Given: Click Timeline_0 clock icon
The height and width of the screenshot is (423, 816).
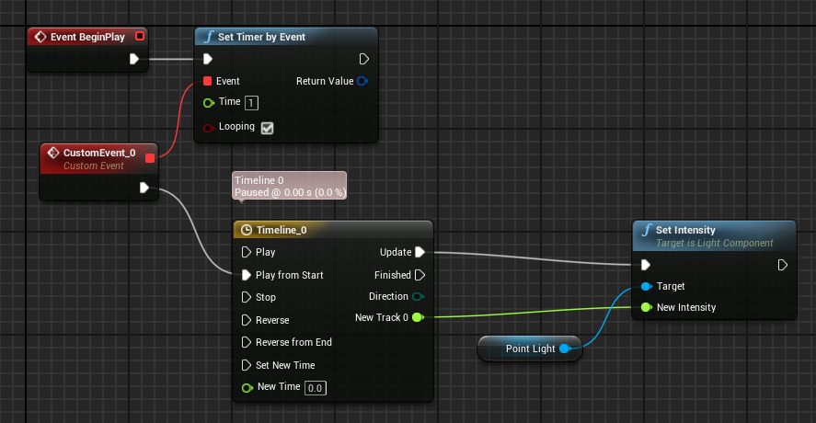Looking at the screenshot, I should pos(247,230).
